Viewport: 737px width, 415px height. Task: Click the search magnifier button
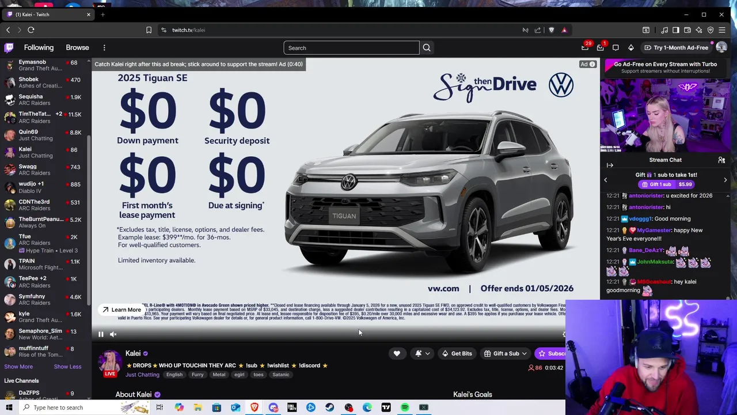[427, 48]
